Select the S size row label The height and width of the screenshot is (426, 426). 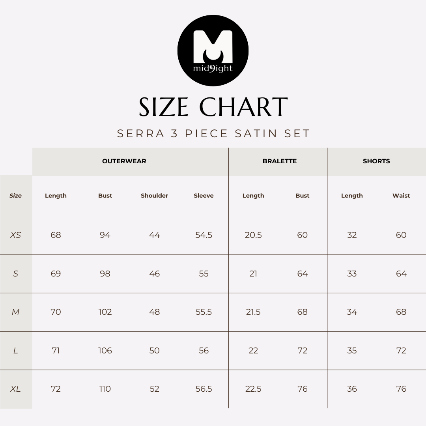(16, 274)
